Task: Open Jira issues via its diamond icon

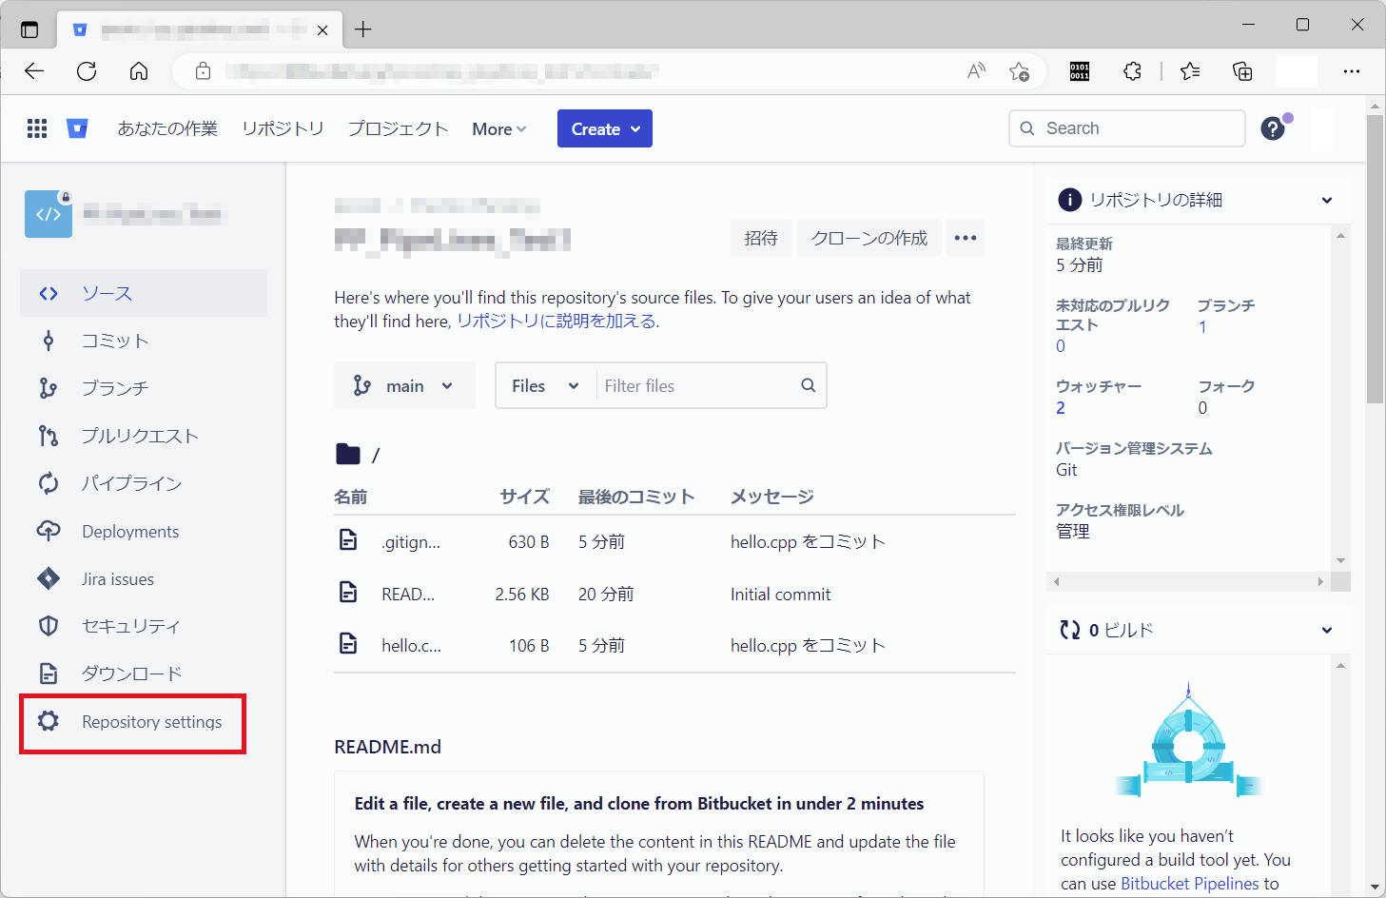Action: [49, 578]
